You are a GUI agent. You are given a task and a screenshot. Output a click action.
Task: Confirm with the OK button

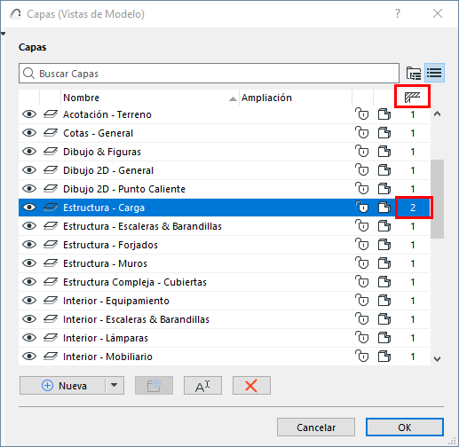click(404, 427)
